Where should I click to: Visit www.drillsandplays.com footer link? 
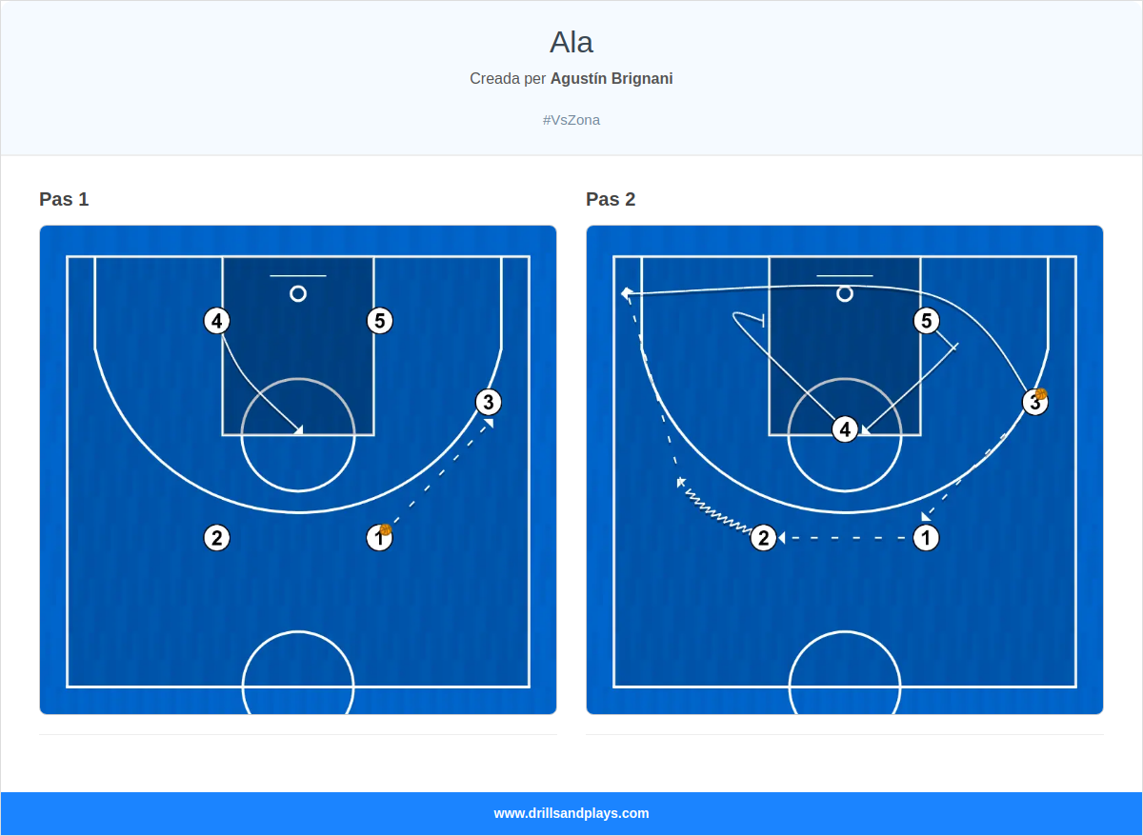coord(571,813)
